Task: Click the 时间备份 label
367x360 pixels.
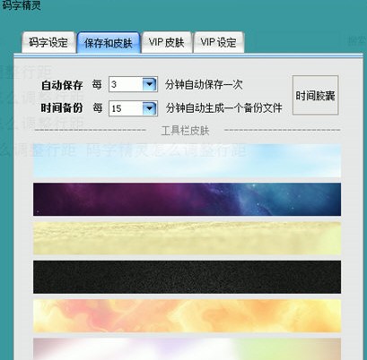Action: [x=62, y=108]
